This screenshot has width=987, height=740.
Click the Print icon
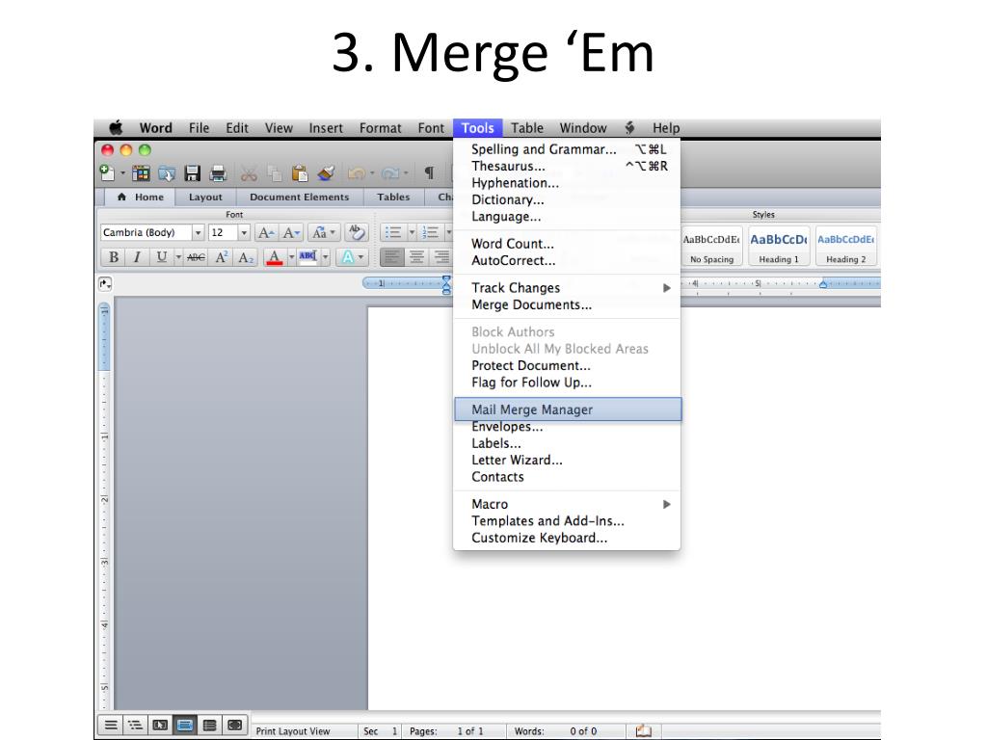[x=218, y=173]
